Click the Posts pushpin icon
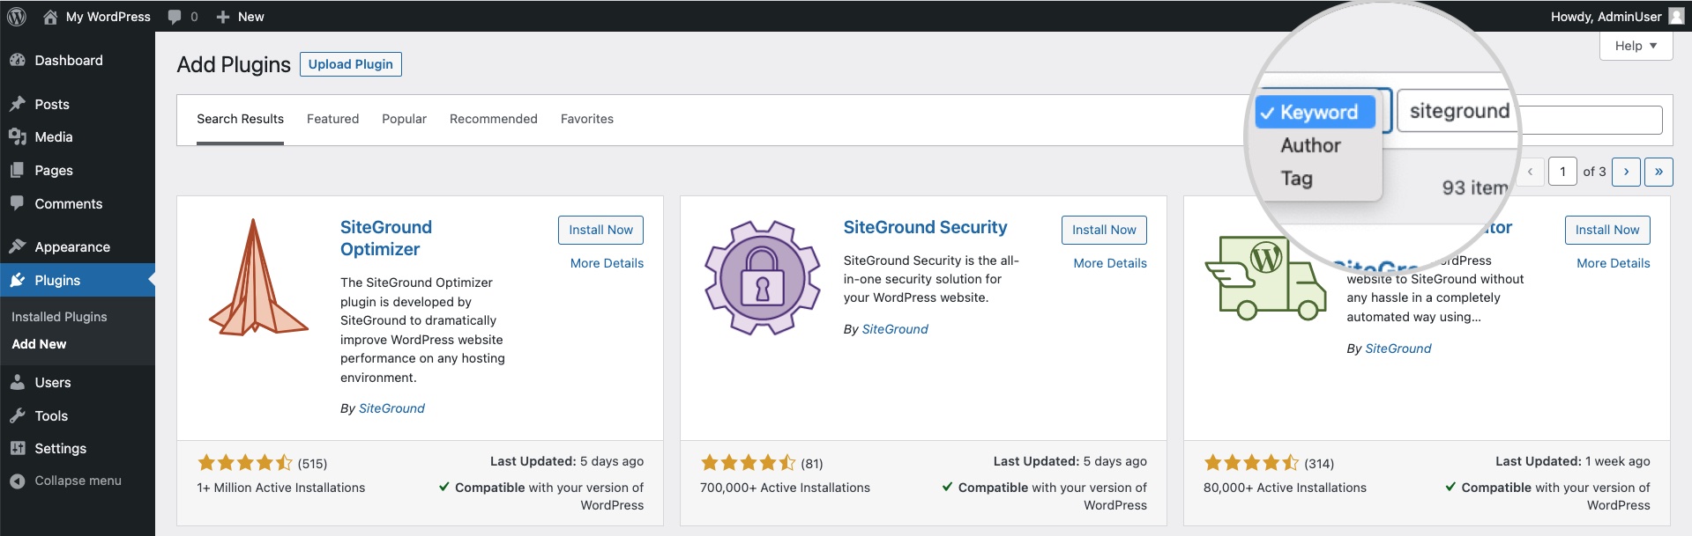 [x=18, y=104]
